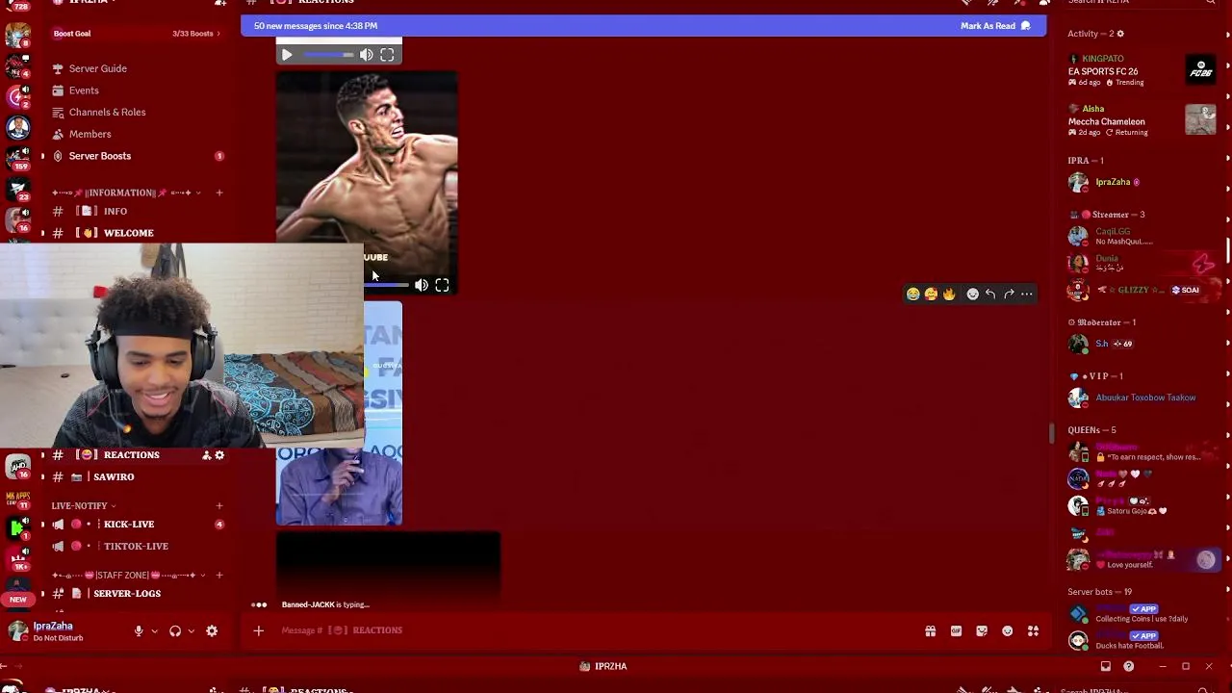1232x693 pixels.
Task: Seek within the shirtless athlete video's progress bar
Action: 387,285
